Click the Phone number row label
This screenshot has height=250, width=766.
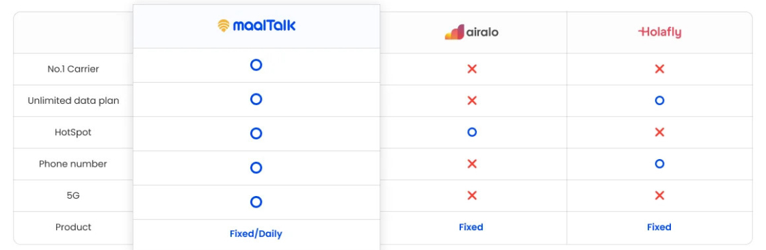coord(72,164)
